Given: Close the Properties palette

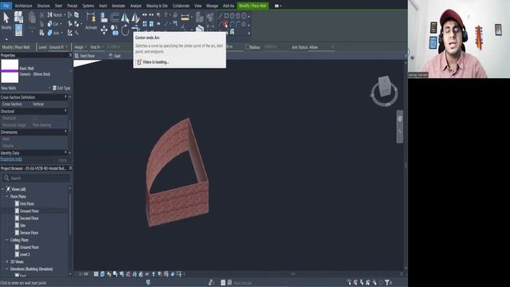Looking at the screenshot, I should coord(71,55).
